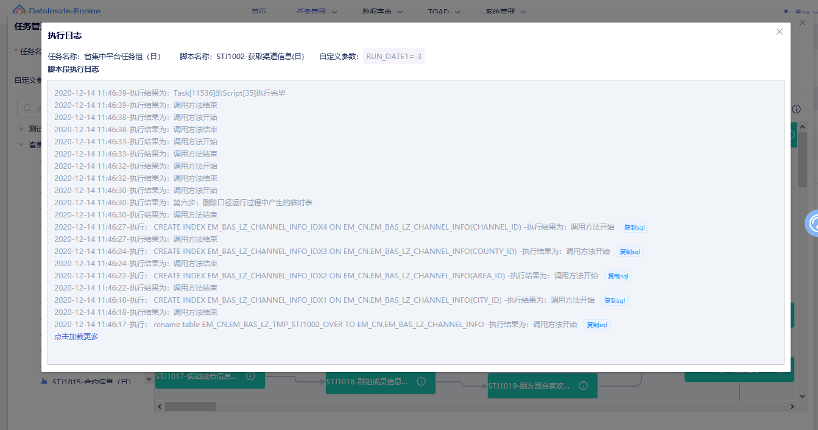Image resolution: width=818 pixels, height=430 pixels.
Task: Click the right arrow of the horizontal canvas scrollbar
Action: click(792, 406)
